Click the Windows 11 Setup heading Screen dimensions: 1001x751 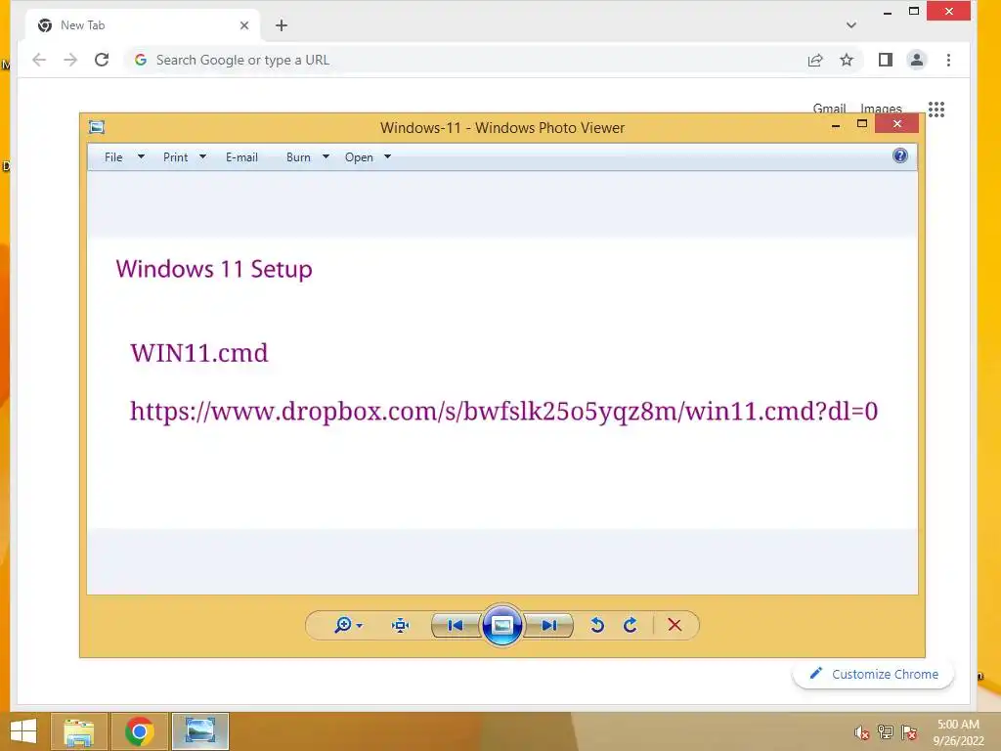214,269
